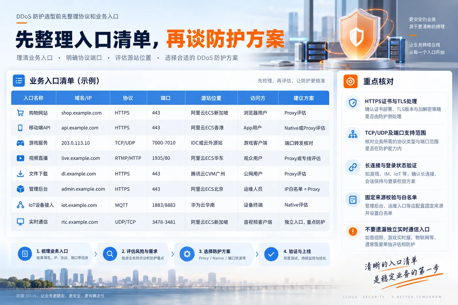Image resolution: width=458 pixels, height=305 pixels.
Task: Click the gamepad icon beside 游戏服务
Action: tap(20, 143)
